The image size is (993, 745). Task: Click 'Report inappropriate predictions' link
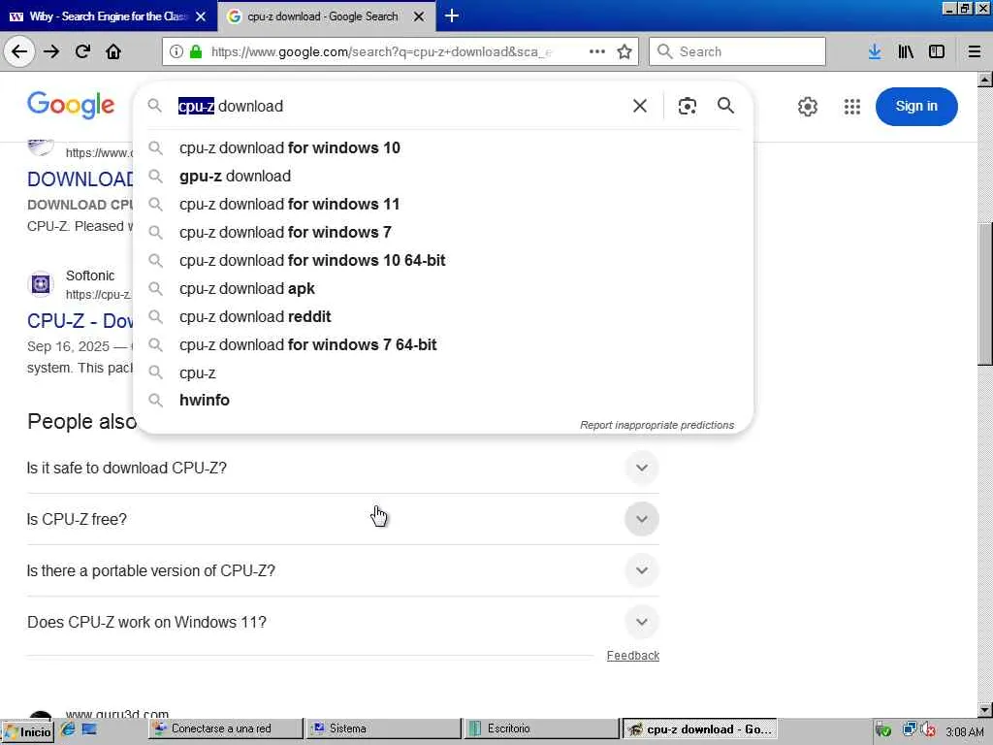(657, 425)
